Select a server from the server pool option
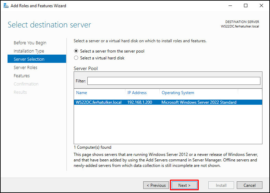This screenshot has height=193, width=270. tap(76, 51)
